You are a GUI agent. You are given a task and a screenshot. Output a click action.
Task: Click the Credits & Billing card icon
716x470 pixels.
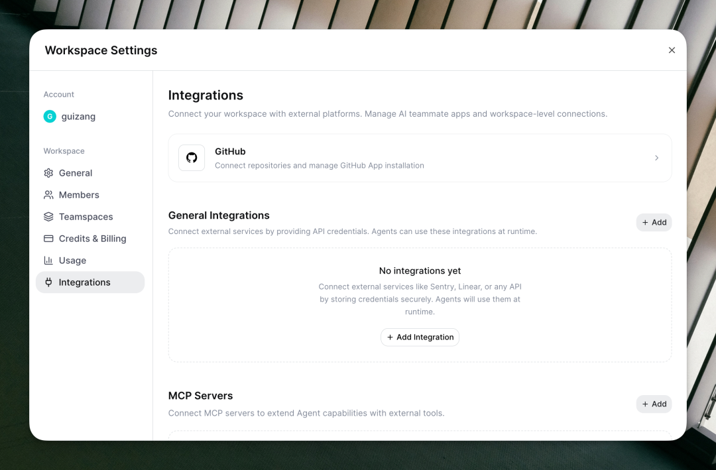point(48,239)
